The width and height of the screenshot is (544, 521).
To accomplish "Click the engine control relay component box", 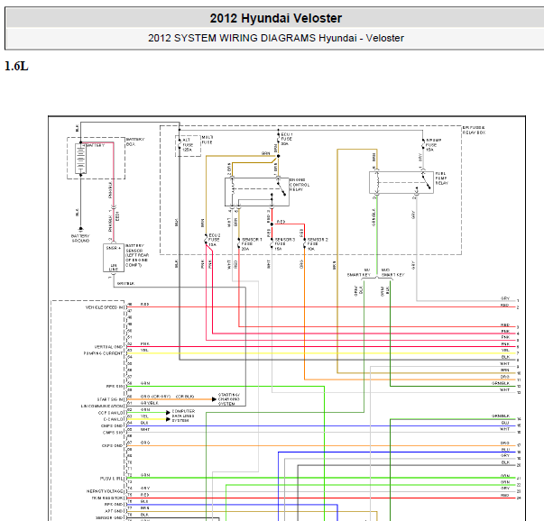I will pos(257,192).
